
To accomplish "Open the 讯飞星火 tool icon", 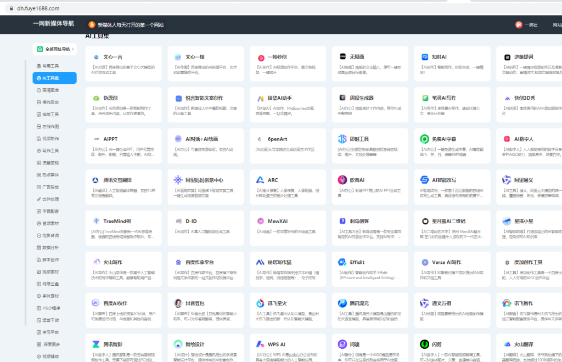I will [260, 303].
